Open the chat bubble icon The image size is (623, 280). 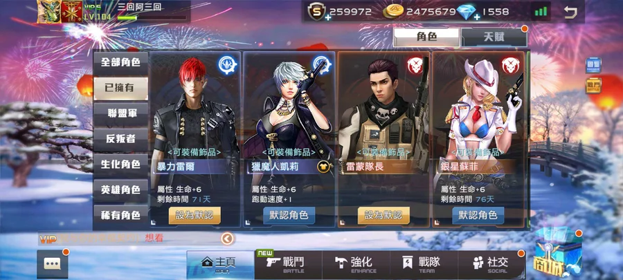tap(52, 263)
